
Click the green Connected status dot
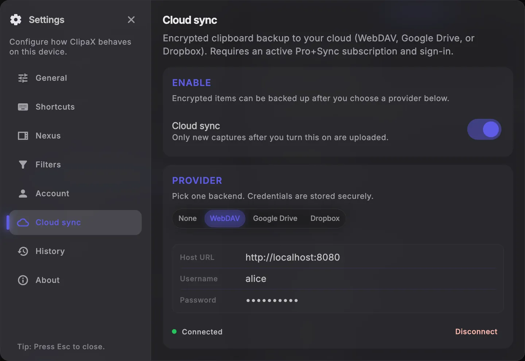174,331
